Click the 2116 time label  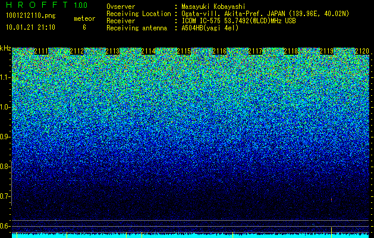(219, 51)
